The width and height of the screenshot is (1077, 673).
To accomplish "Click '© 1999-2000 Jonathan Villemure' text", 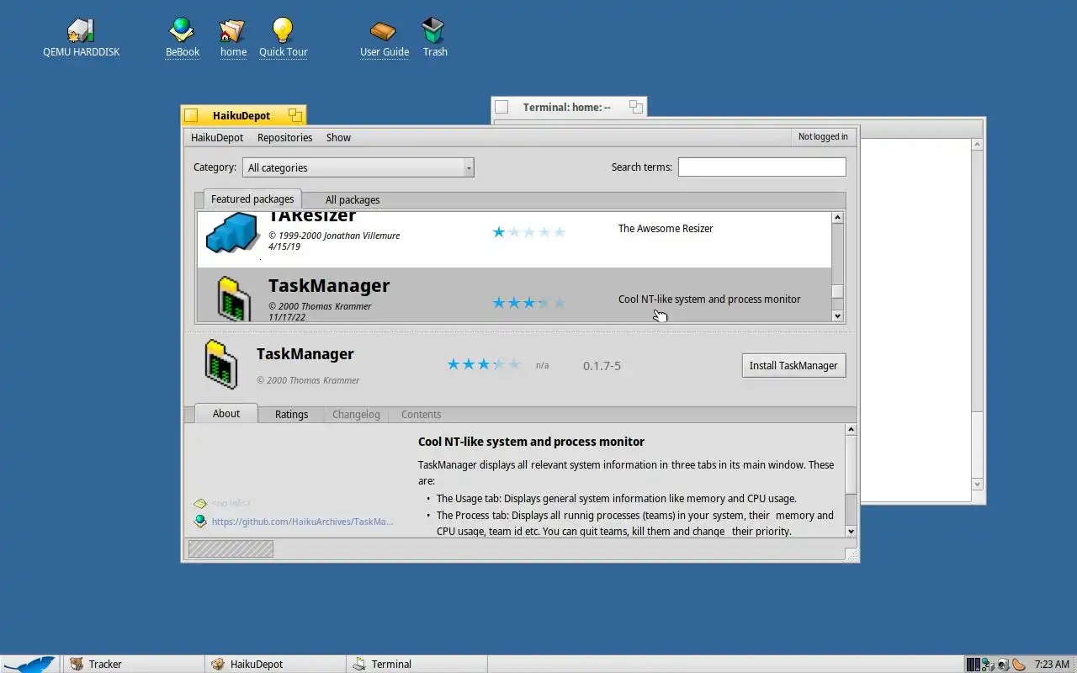I will pos(334,236).
